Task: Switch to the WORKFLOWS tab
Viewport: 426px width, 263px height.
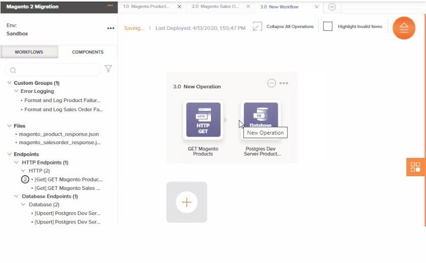Action: (29, 52)
